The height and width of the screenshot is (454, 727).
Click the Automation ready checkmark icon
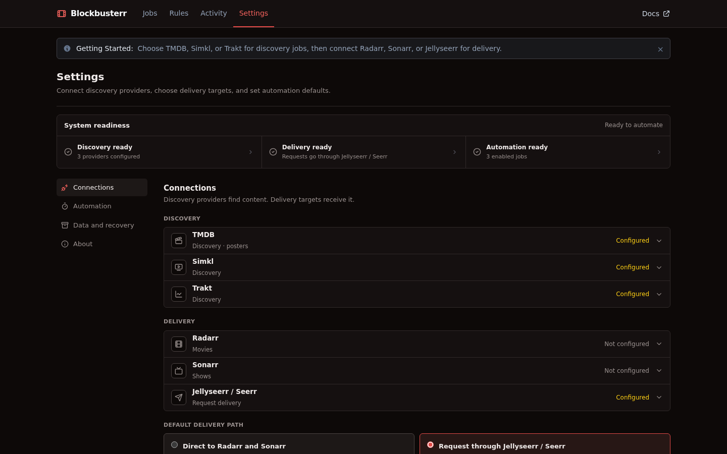[477, 152]
